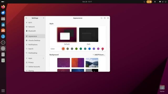The height and width of the screenshot is (94, 168).
Task: Open Notifications settings
Action: (35, 45)
